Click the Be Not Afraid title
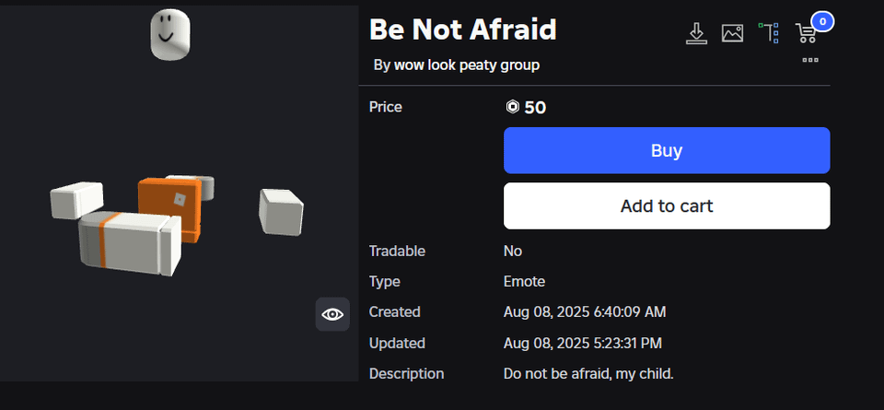Image resolution: width=884 pixels, height=410 pixels. (462, 29)
